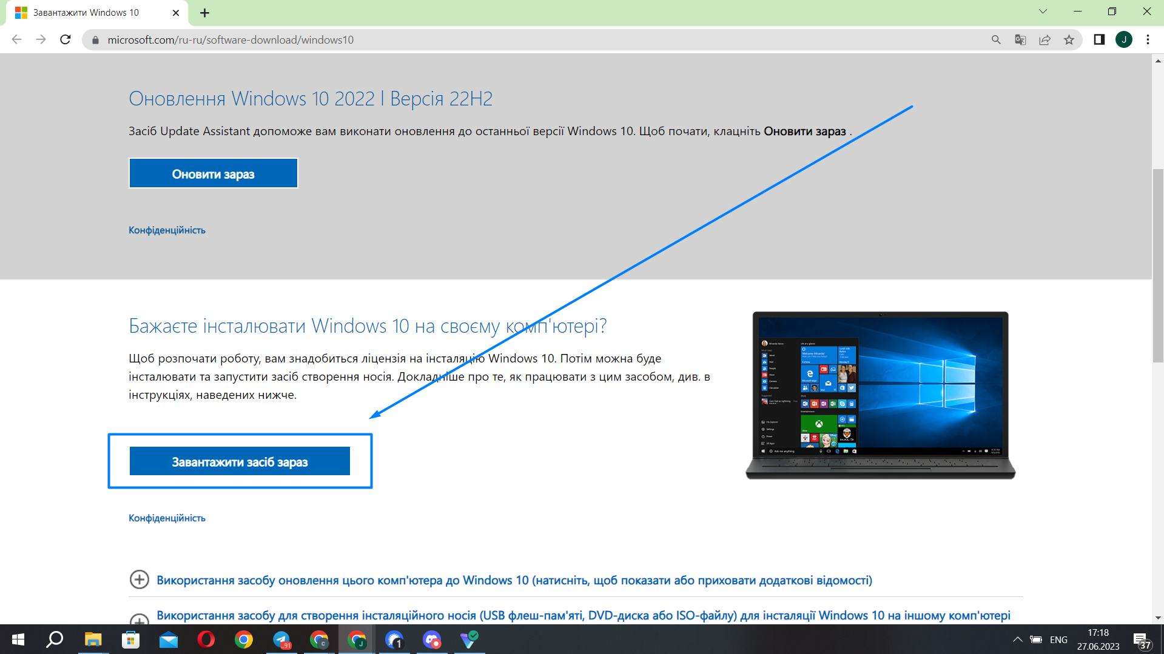Open the checkmark V app on the taskbar
The width and height of the screenshot is (1164, 654).
[x=469, y=639]
